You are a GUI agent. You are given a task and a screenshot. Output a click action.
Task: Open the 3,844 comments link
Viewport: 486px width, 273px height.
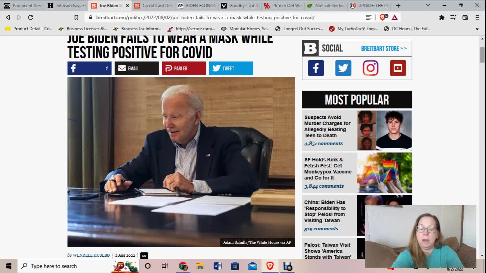(x=324, y=186)
